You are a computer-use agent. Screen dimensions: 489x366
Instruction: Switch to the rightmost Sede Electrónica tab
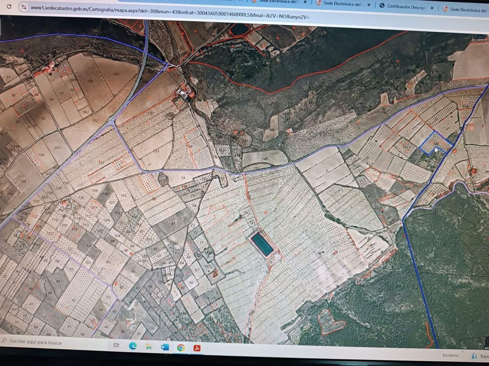tap(468, 10)
